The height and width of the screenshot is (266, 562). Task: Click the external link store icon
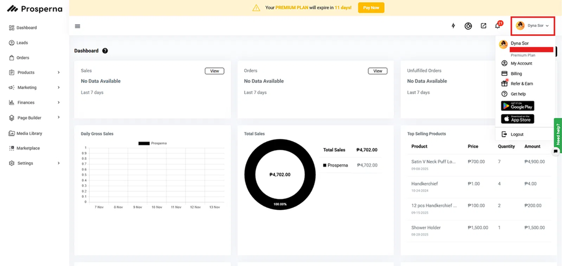click(483, 26)
